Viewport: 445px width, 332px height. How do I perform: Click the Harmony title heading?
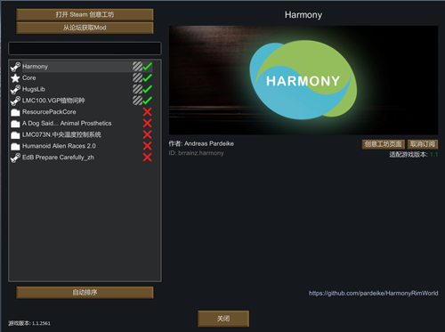[303, 15]
